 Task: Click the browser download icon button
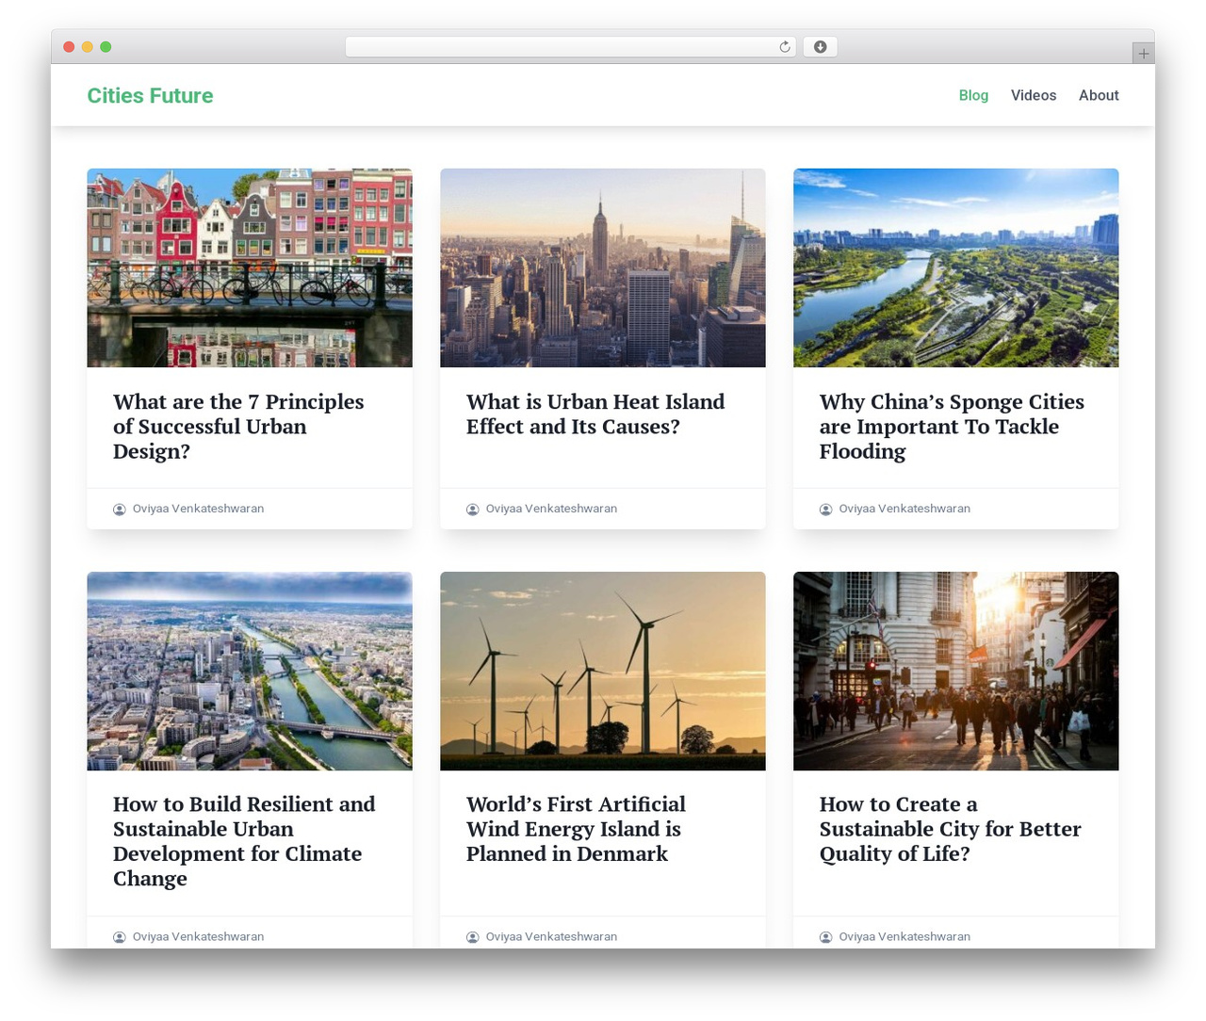pyautogui.click(x=820, y=47)
